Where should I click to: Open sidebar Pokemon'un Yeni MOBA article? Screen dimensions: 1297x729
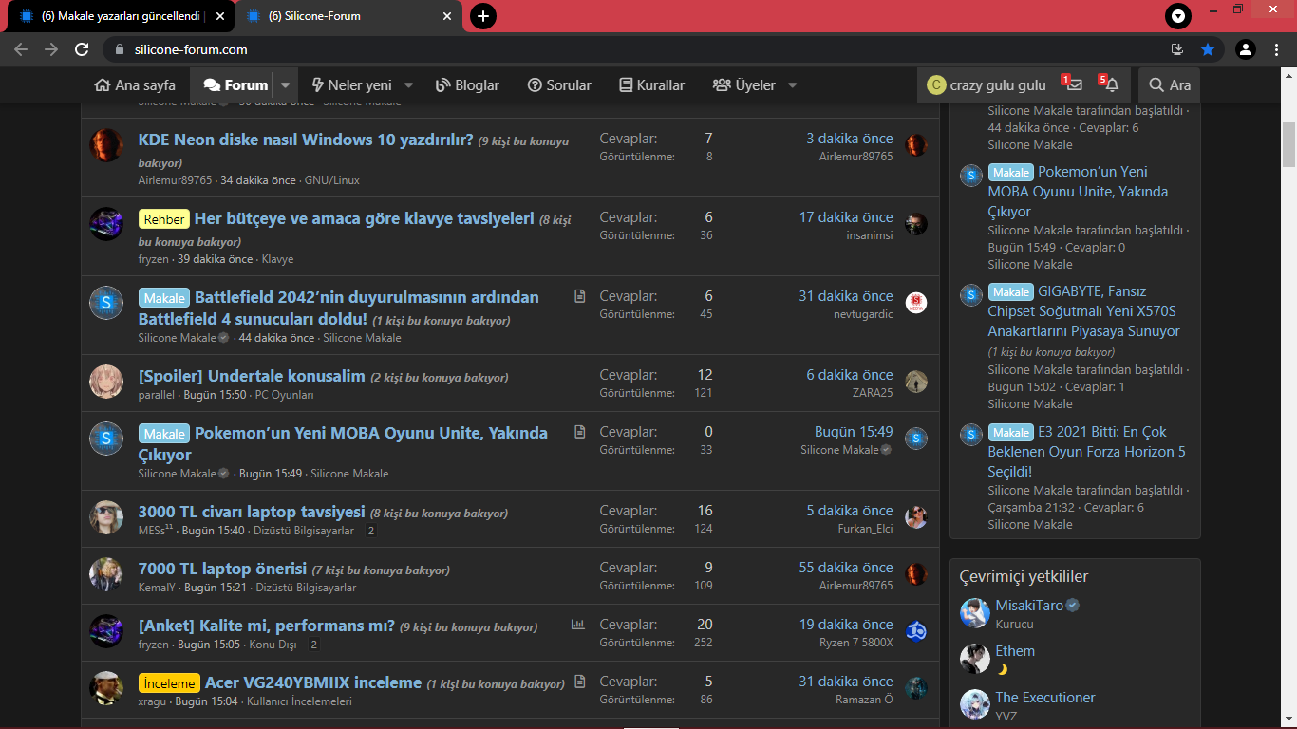tap(1078, 192)
